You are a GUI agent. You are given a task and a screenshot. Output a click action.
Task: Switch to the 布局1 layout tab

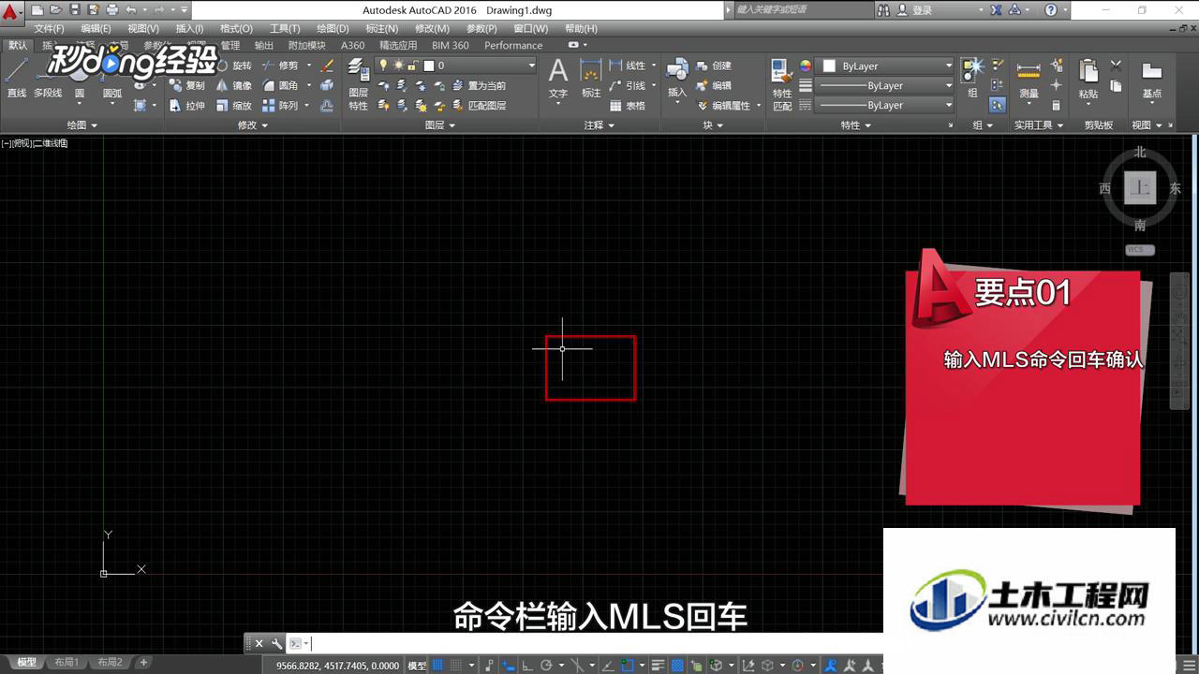[67, 662]
